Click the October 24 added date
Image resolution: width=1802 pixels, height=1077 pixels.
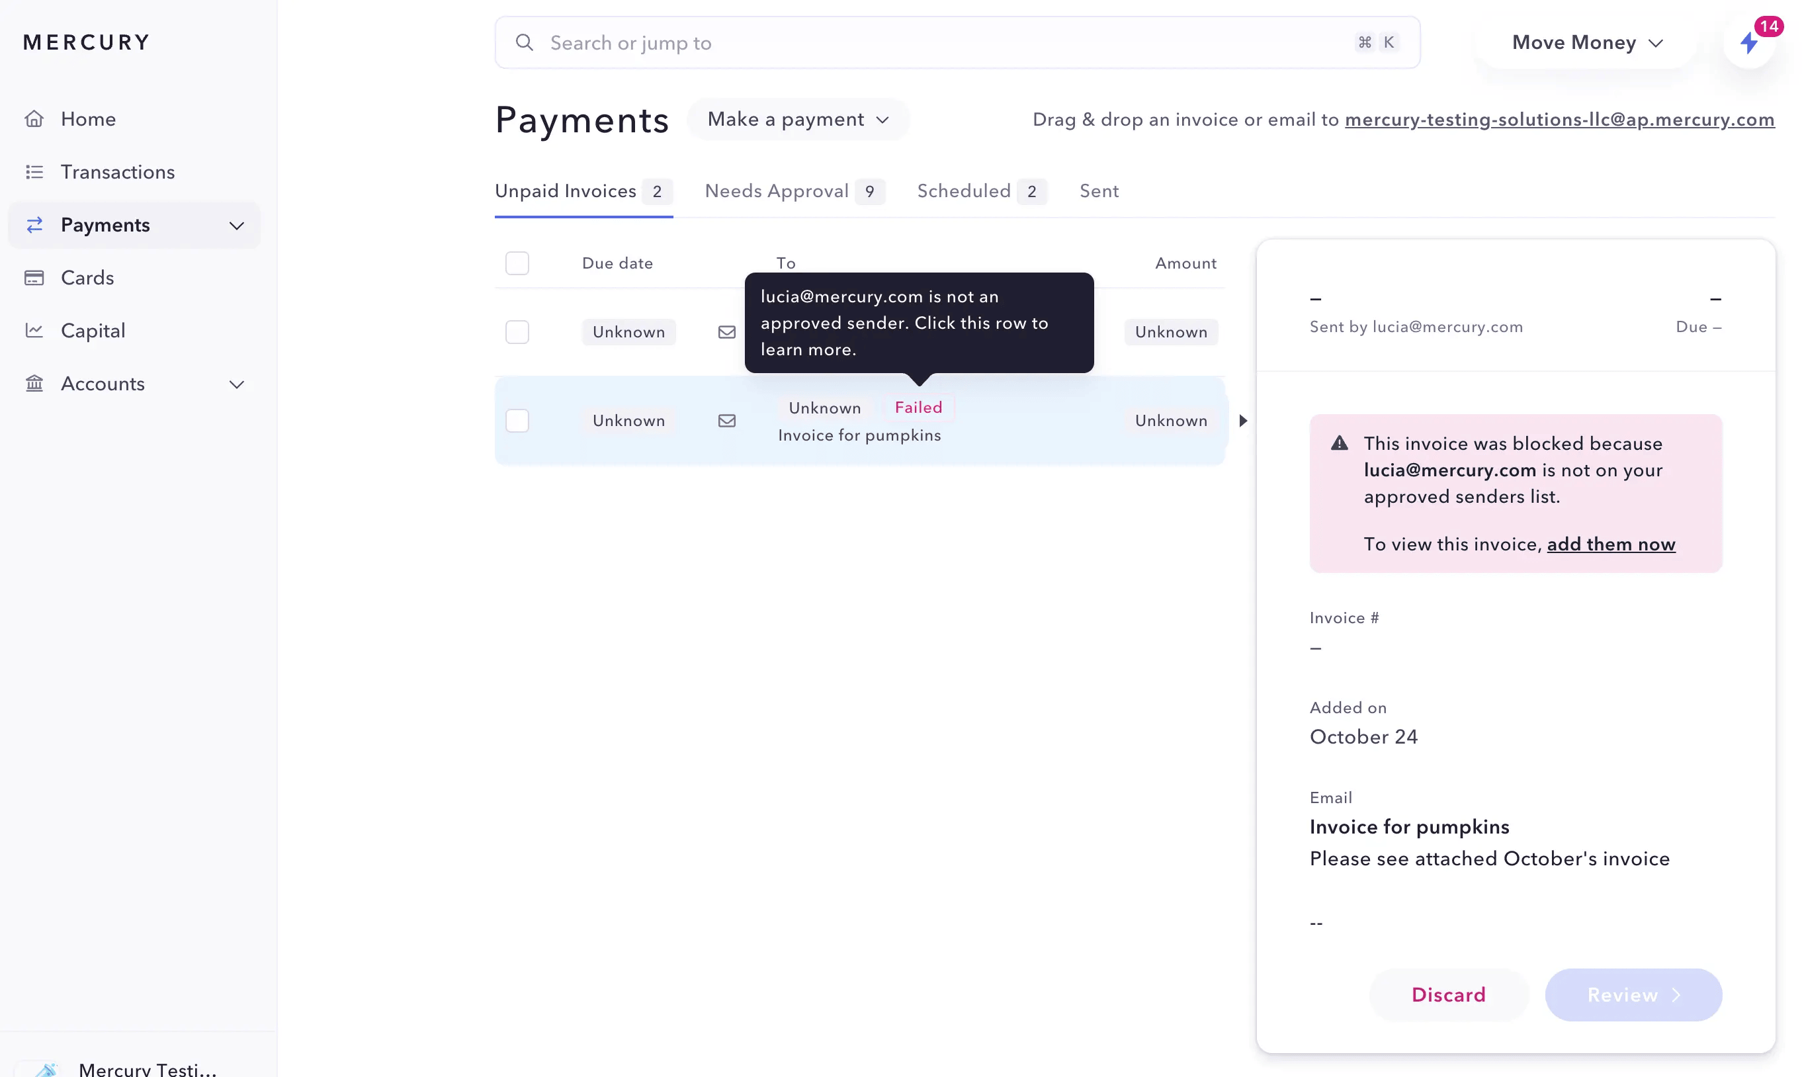pyautogui.click(x=1363, y=736)
